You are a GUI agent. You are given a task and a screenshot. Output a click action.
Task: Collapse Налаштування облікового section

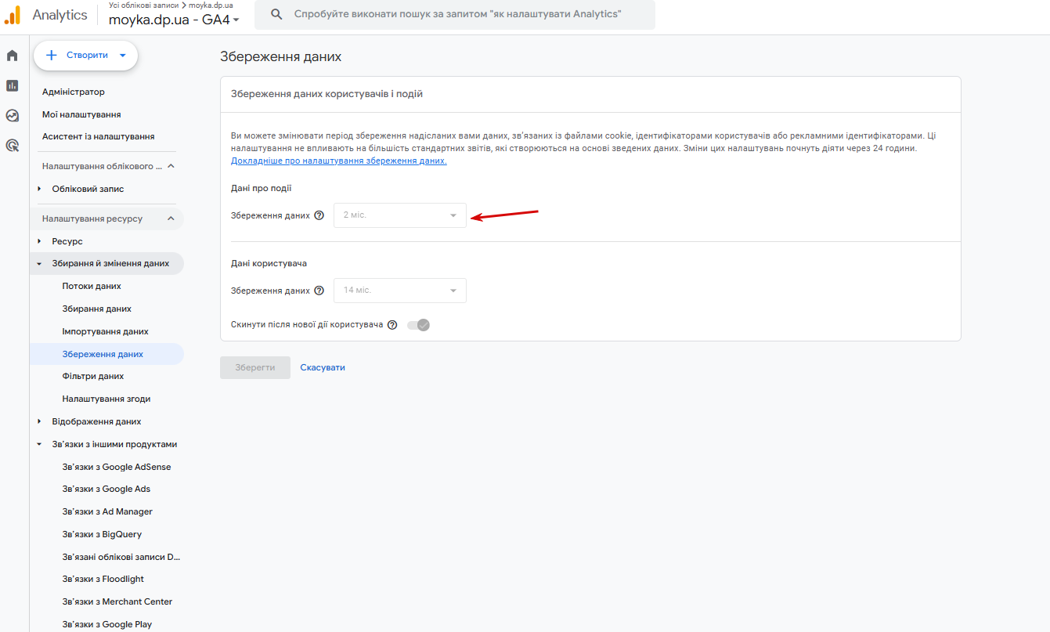click(171, 166)
